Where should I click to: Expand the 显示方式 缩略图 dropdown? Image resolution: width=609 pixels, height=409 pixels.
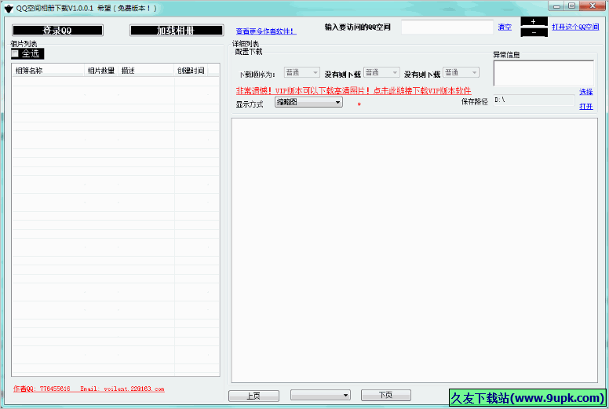tap(308, 102)
